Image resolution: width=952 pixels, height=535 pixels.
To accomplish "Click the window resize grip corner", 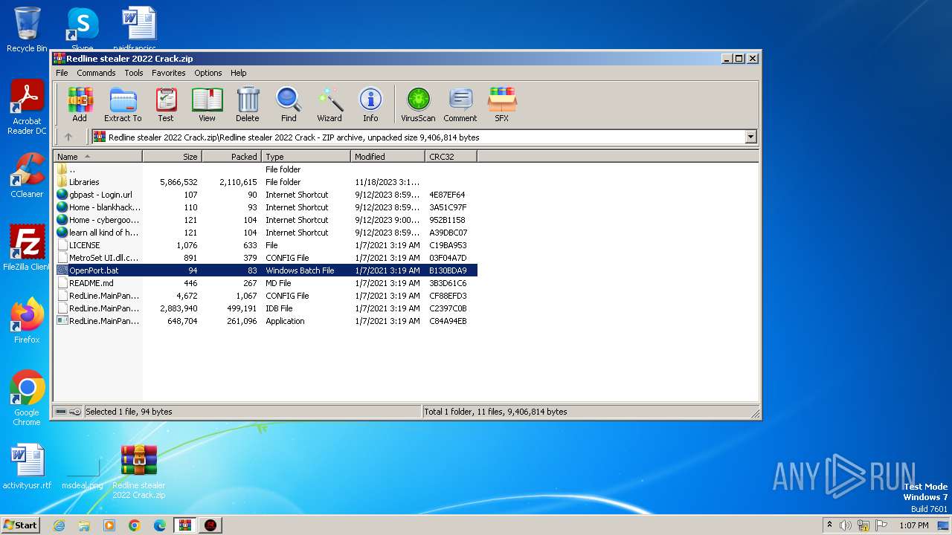I will pyautogui.click(x=755, y=413).
